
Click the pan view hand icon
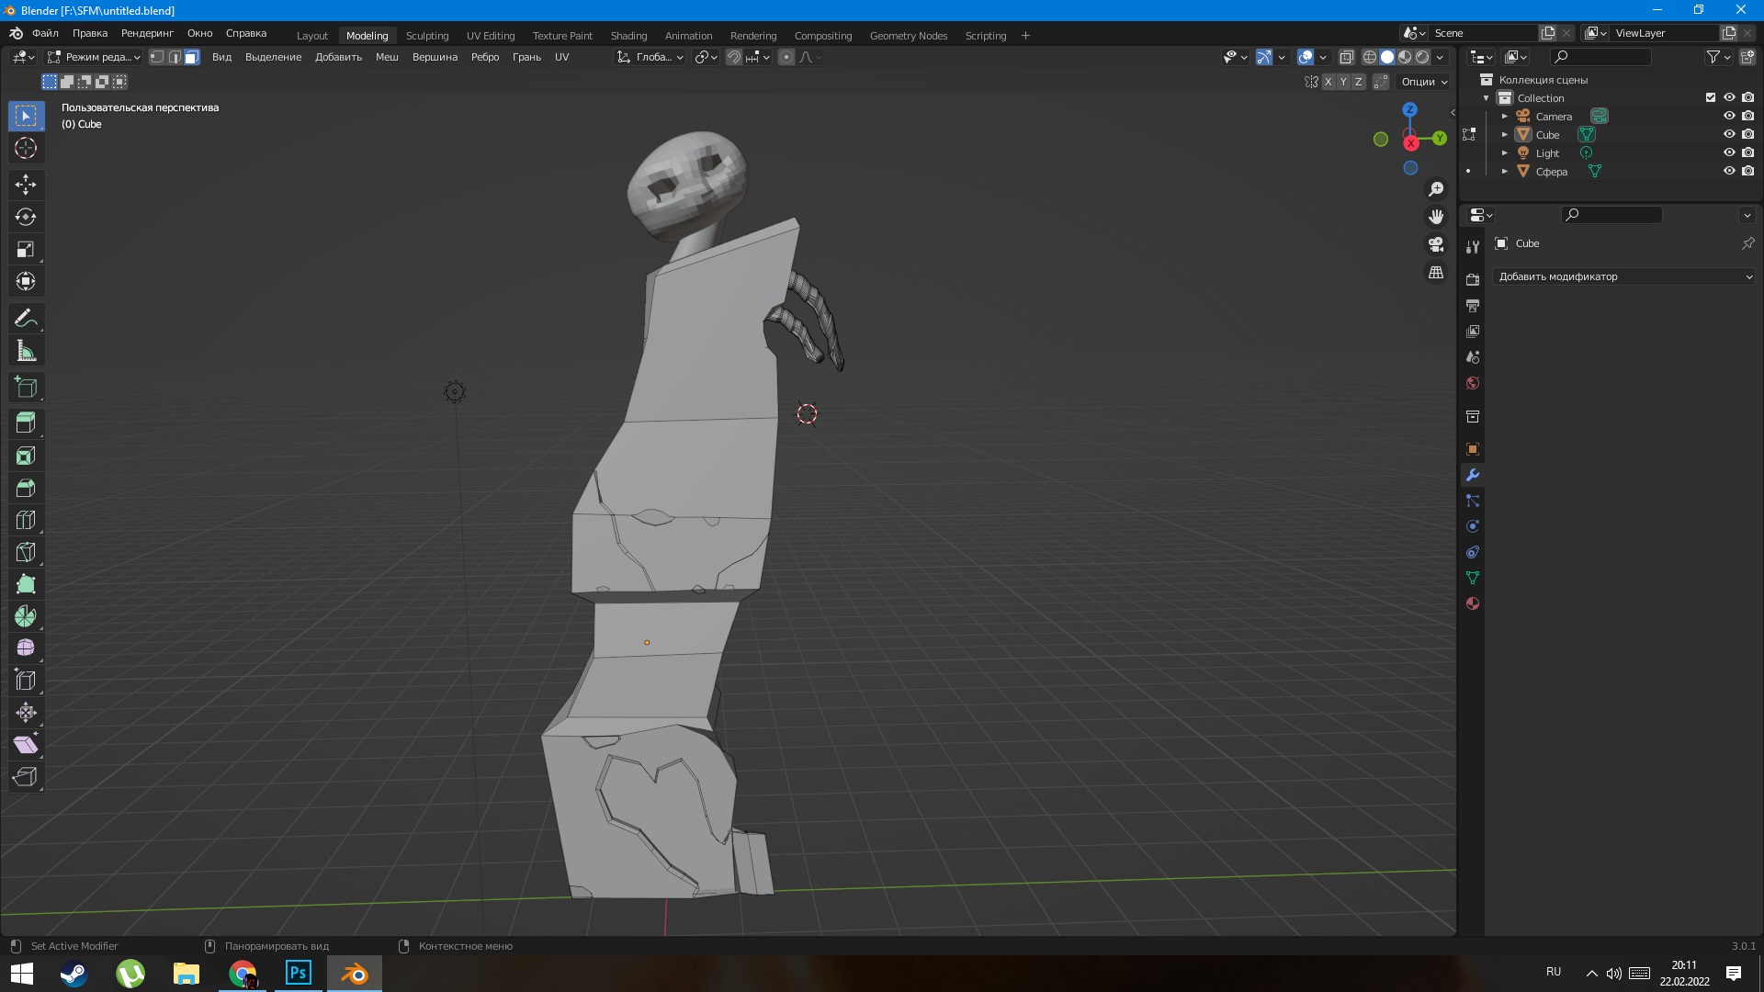[1436, 217]
